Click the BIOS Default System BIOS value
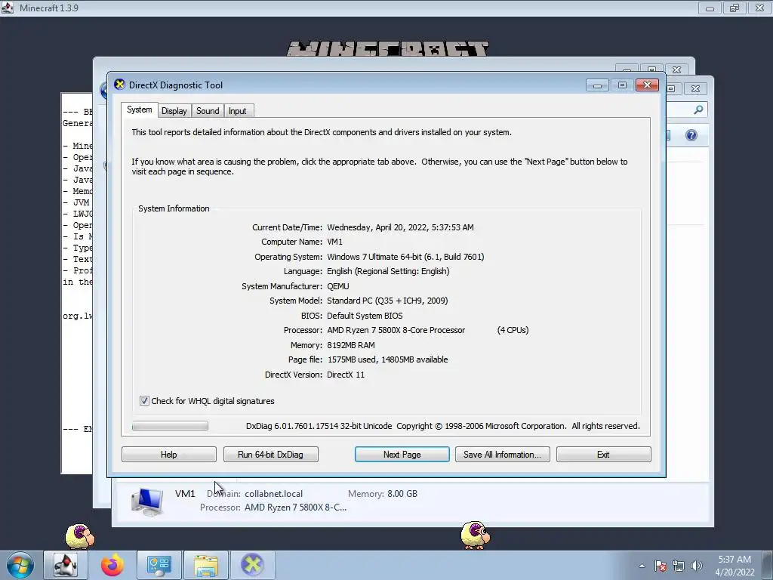The width and height of the screenshot is (773, 580). (365, 316)
